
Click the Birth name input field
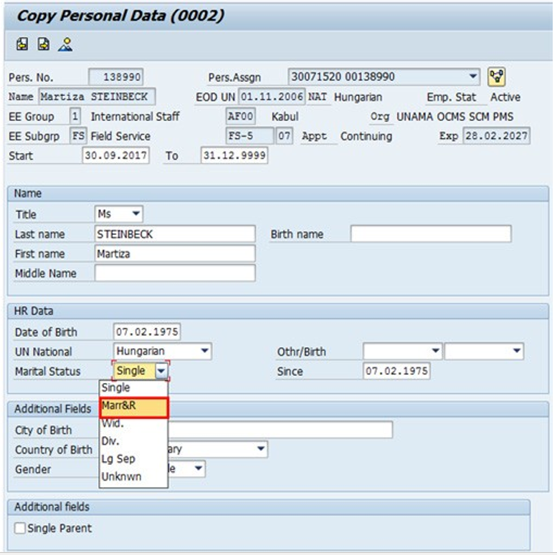431,234
